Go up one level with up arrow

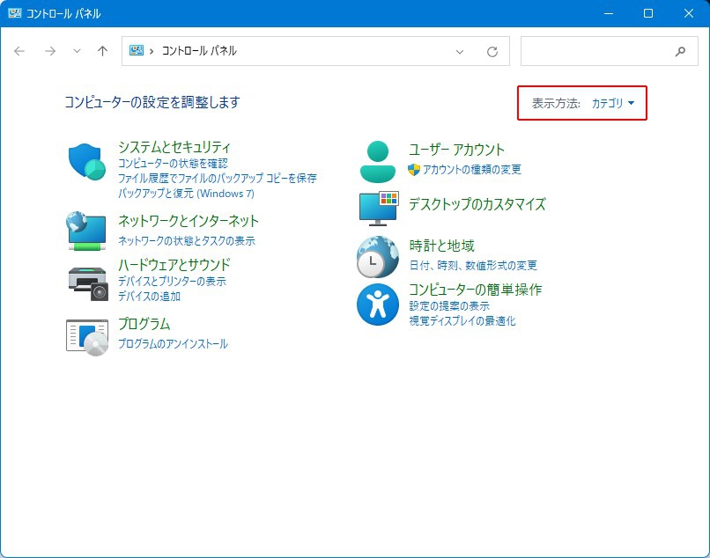pos(102,51)
